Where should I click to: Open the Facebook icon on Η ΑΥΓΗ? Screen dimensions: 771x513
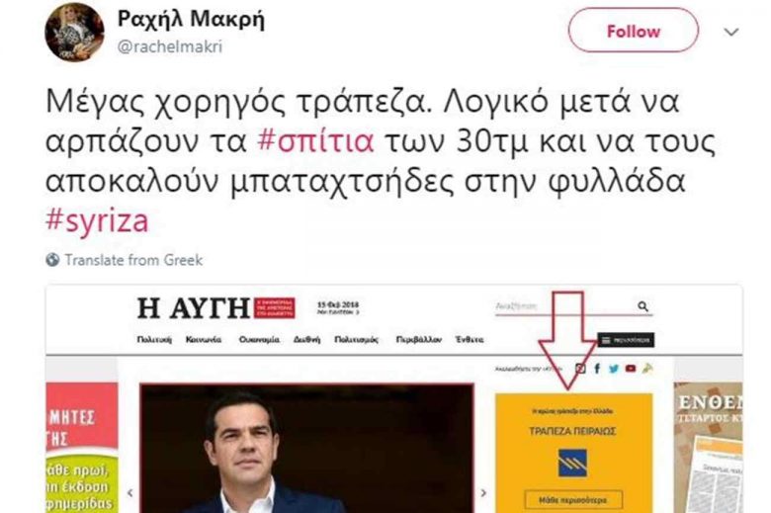coord(597,368)
